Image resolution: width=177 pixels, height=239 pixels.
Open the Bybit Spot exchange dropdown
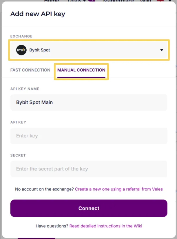[88, 50]
